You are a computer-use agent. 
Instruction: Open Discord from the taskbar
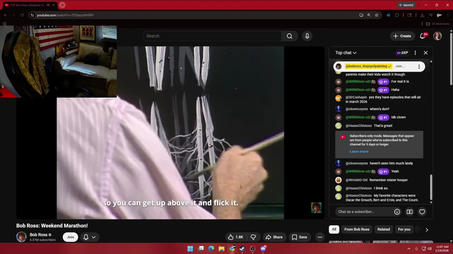pyautogui.click(x=263, y=249)
